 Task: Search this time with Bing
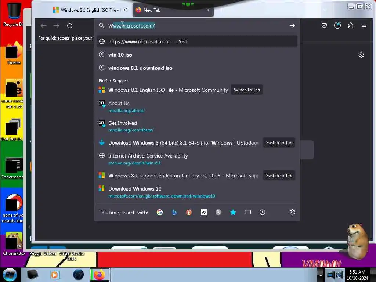coord(174,213)
